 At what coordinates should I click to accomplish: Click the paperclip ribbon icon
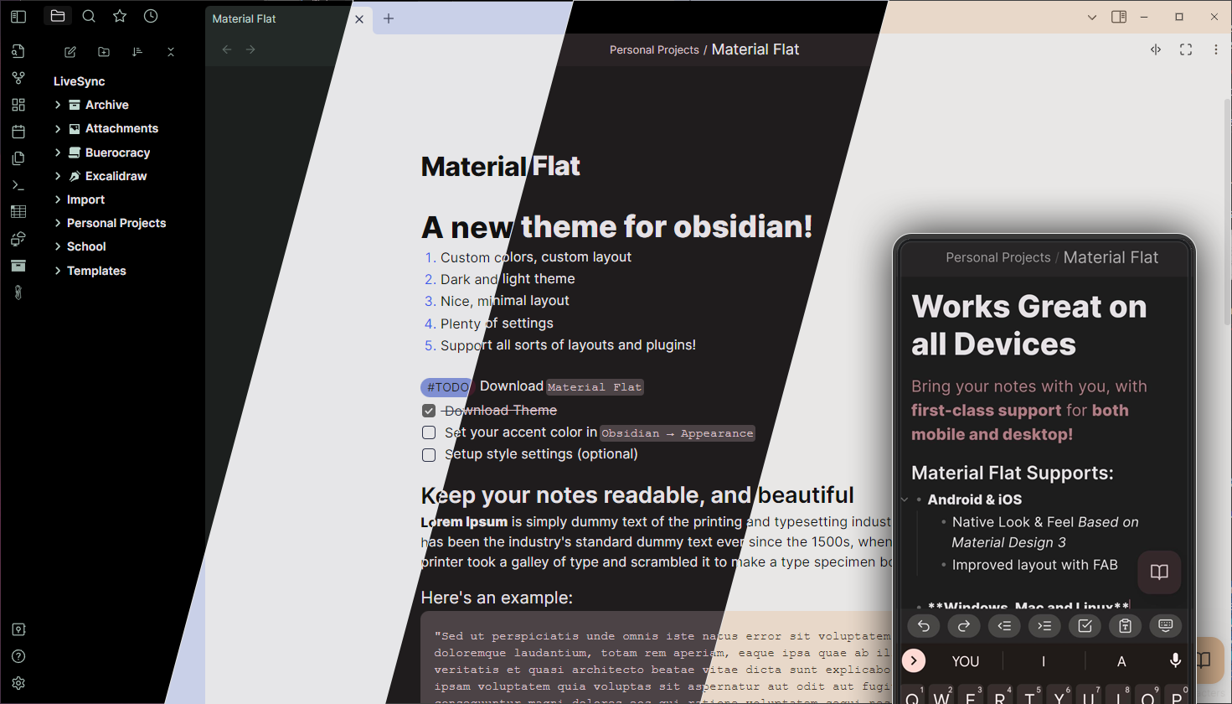[x=18, y=292]
